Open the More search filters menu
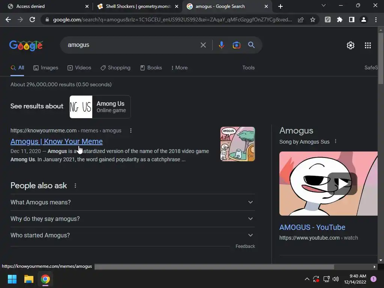 coord(180,67)
